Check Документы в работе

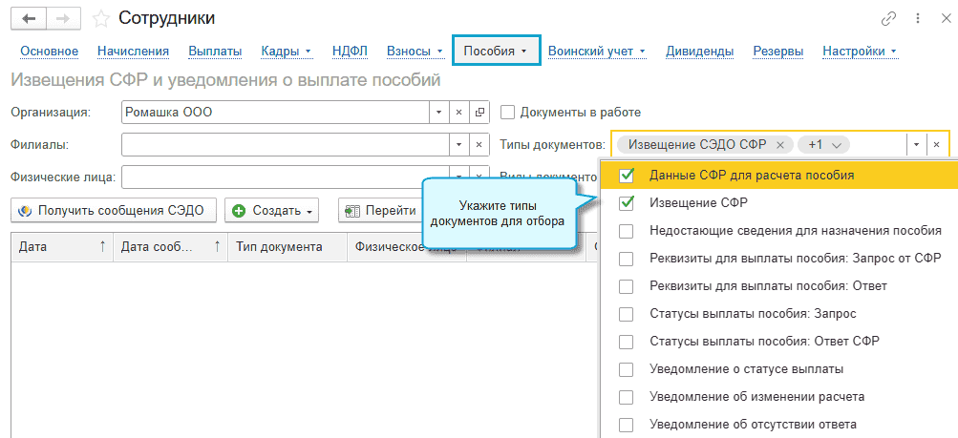(506, 113)
